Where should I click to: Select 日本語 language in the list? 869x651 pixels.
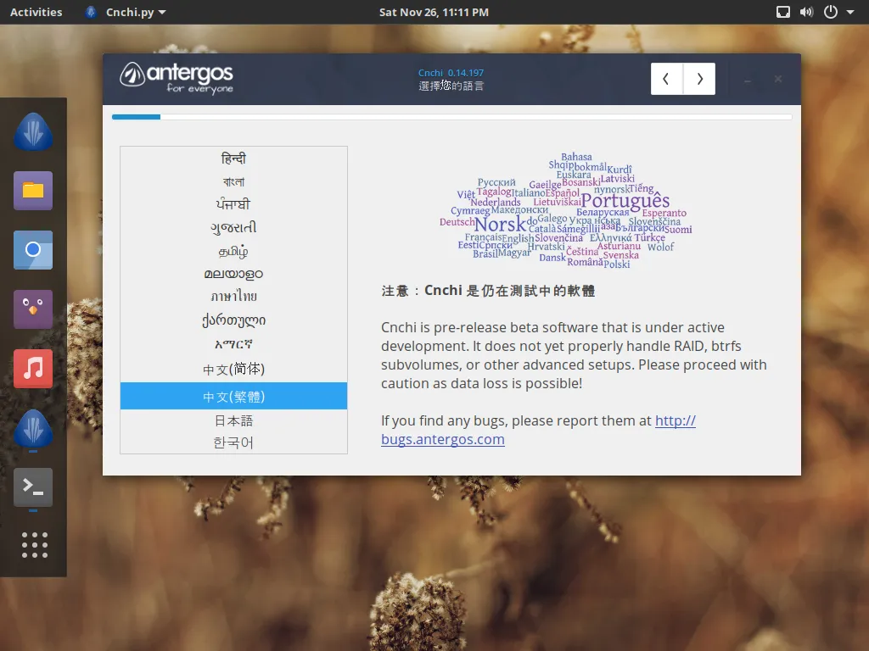pyautogui.click(x=233, y=420)
